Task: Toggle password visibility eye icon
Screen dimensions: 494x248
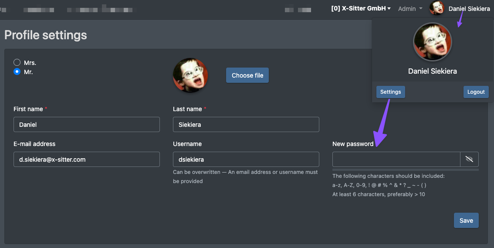Action: [x=470, y=160]
